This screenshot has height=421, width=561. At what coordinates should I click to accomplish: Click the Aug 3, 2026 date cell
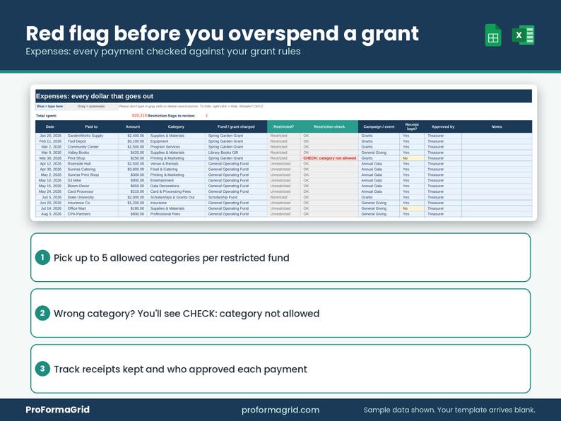pyautogui.click(x=50, y=214)
